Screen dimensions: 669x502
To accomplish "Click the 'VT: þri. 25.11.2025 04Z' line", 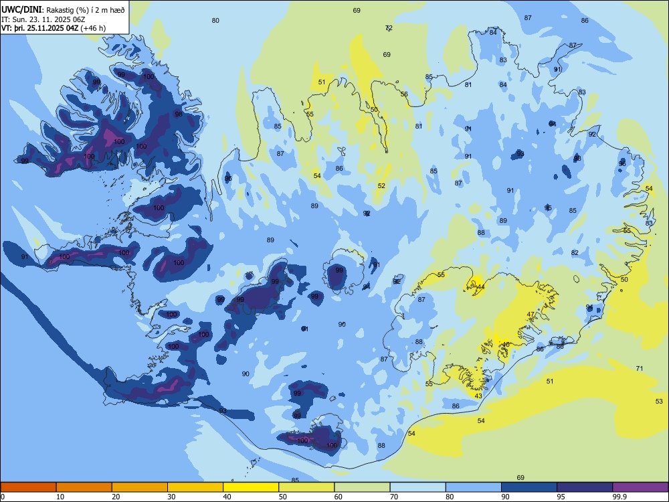I will click(x=39, y=28).
